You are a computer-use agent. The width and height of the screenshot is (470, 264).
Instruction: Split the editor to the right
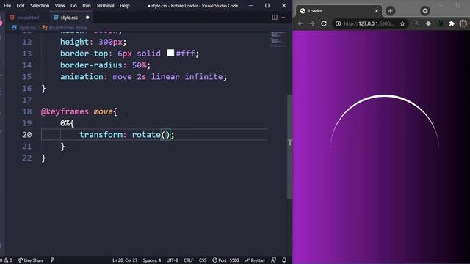tap(275, 18)
